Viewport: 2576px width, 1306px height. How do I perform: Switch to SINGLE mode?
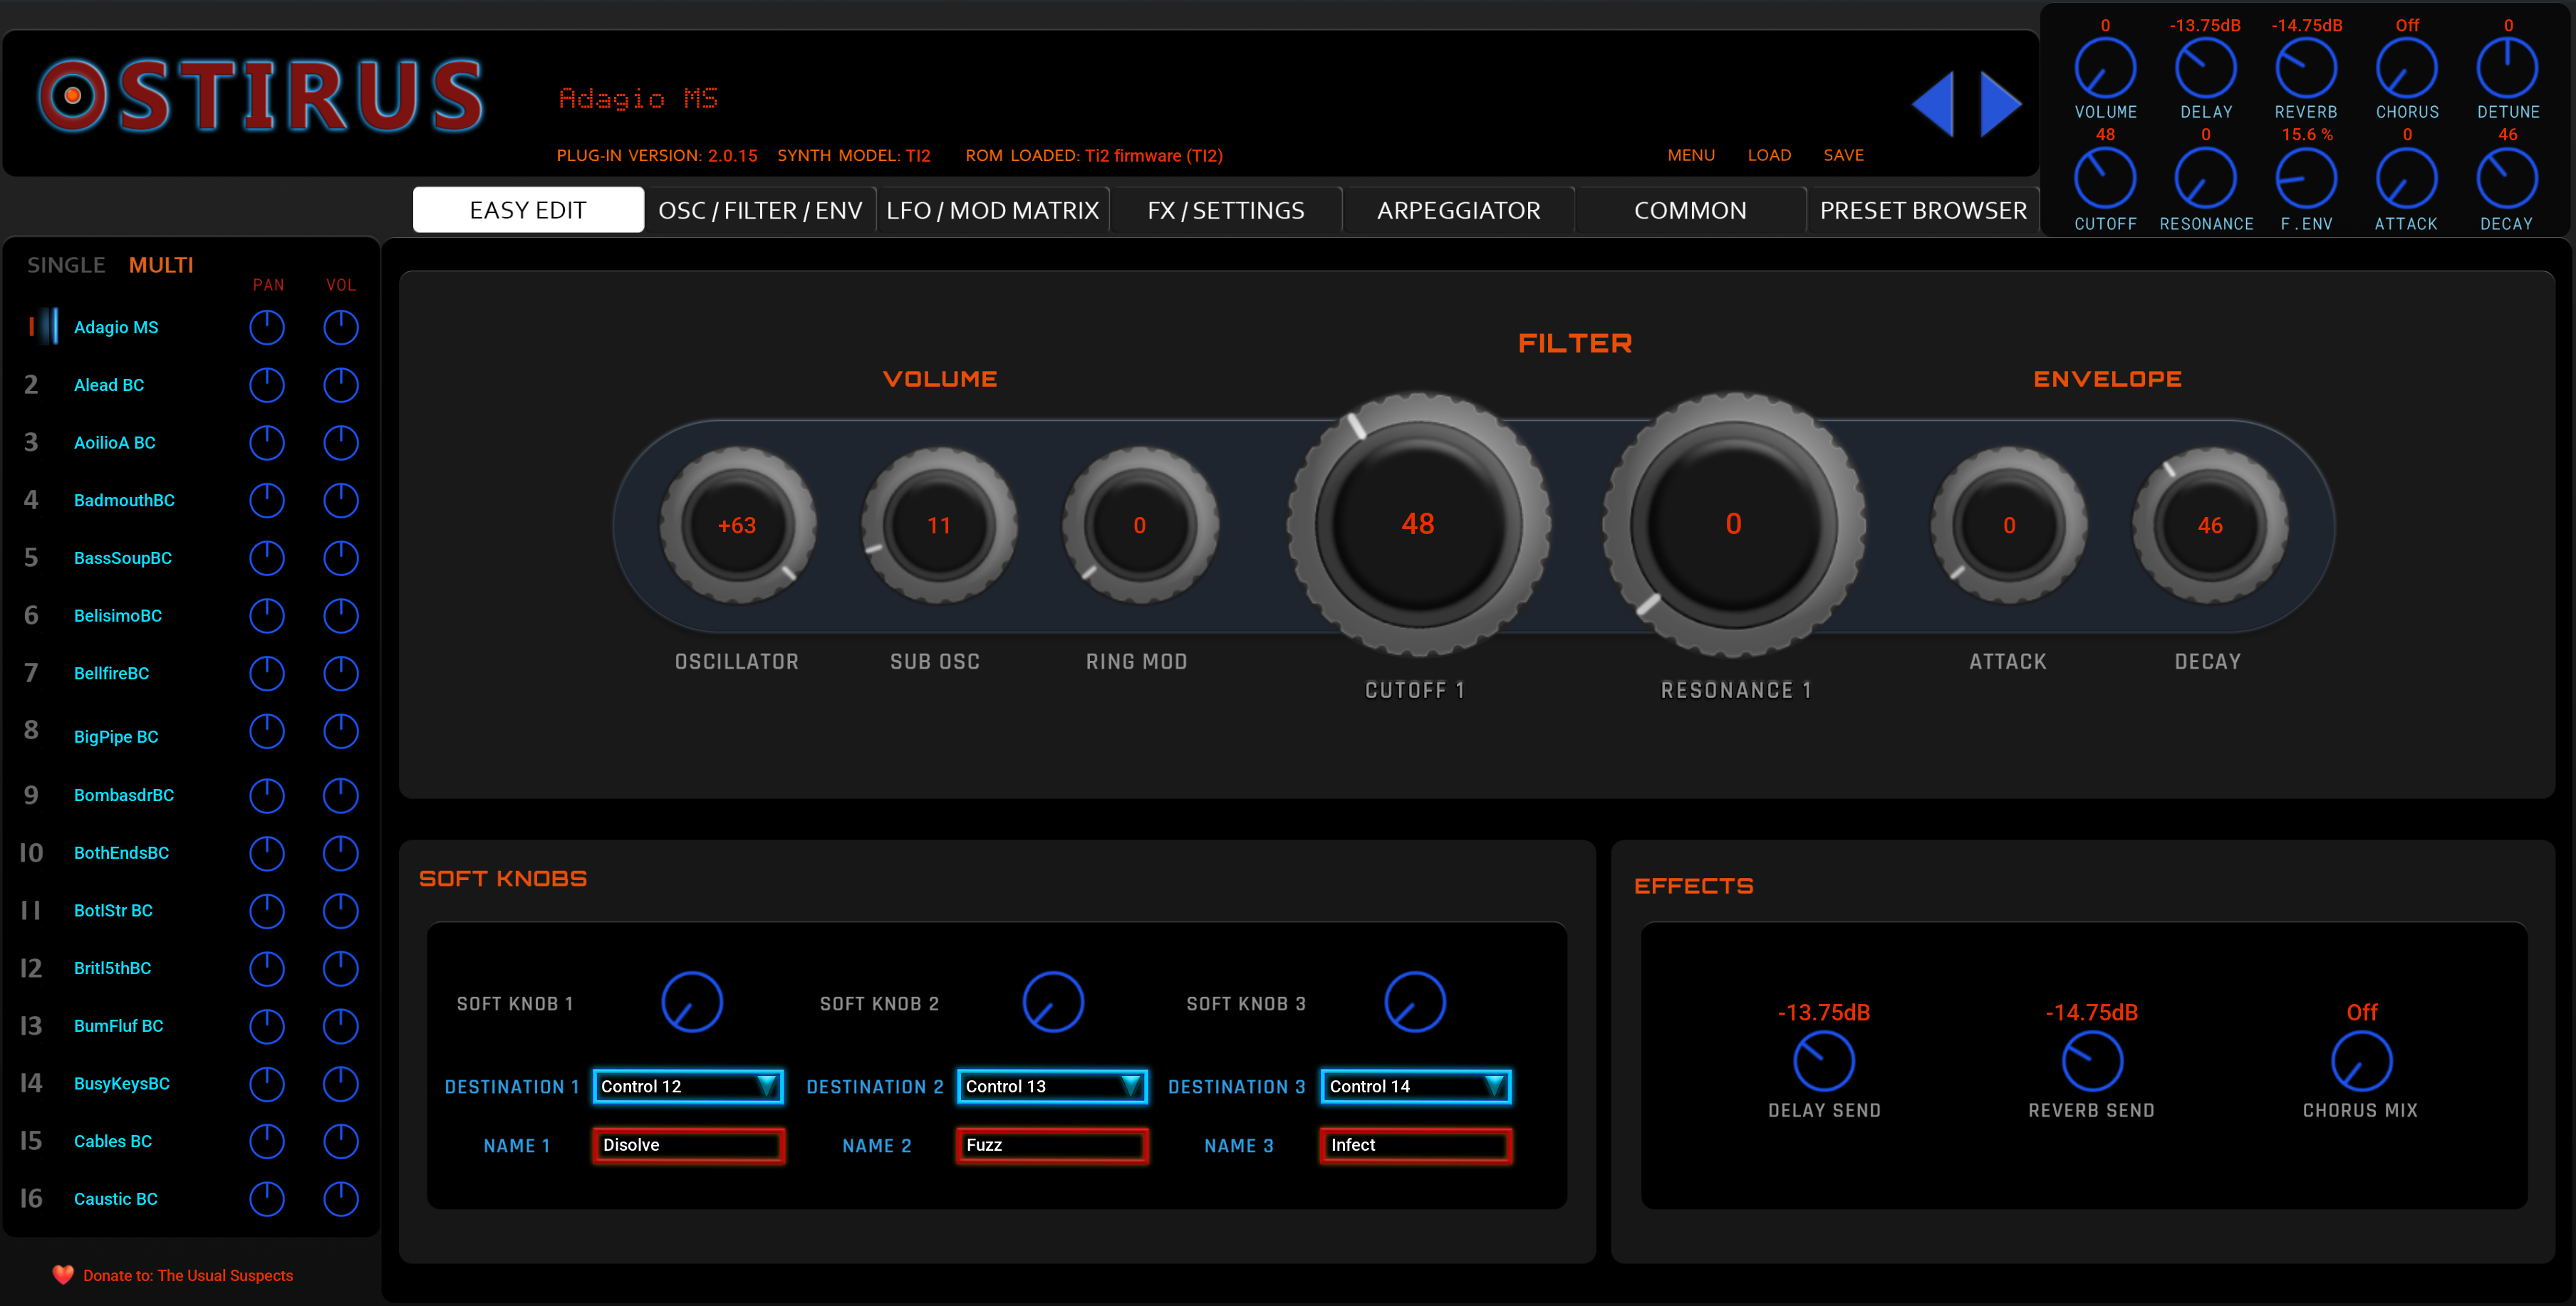(66, 265)
